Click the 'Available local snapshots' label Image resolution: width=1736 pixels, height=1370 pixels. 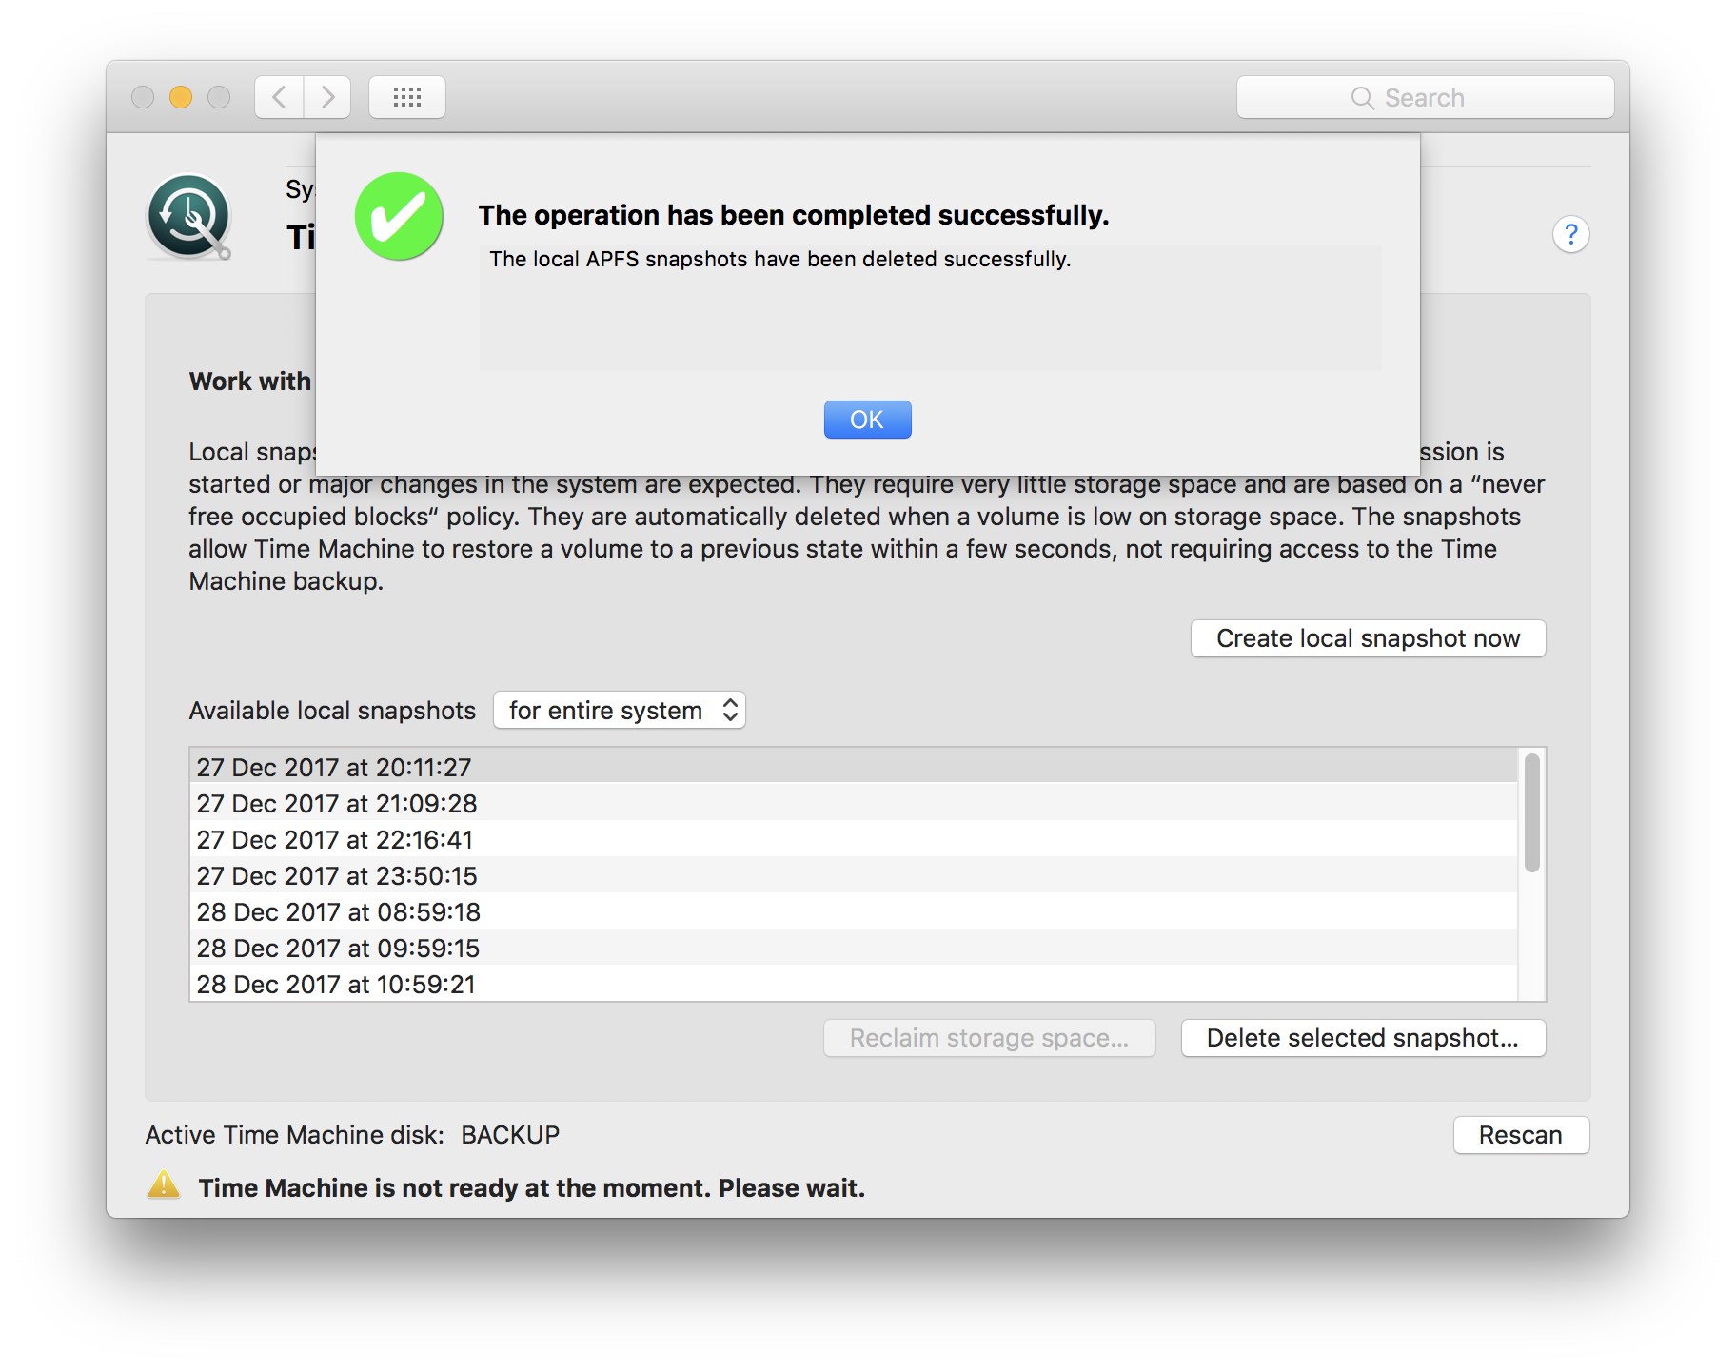[x=332, y=711]
